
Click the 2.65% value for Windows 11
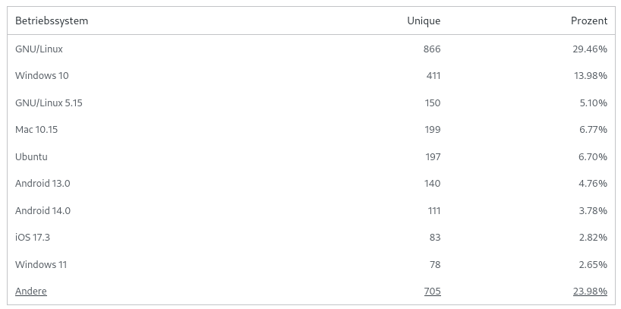coord(593,264)
